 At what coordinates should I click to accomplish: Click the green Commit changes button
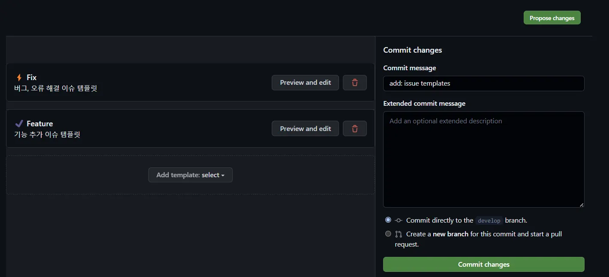483,264
